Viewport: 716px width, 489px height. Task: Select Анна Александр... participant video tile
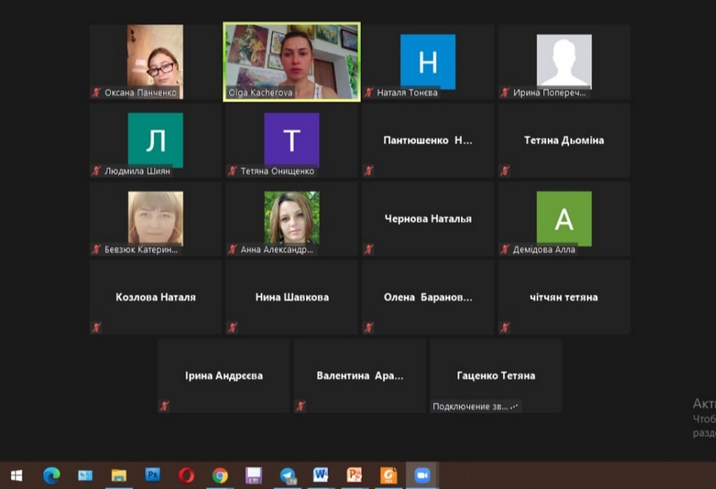[x=292, y=218]
